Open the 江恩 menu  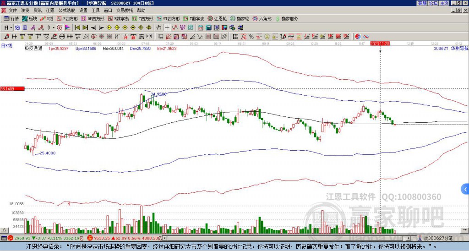coord(50,11)
